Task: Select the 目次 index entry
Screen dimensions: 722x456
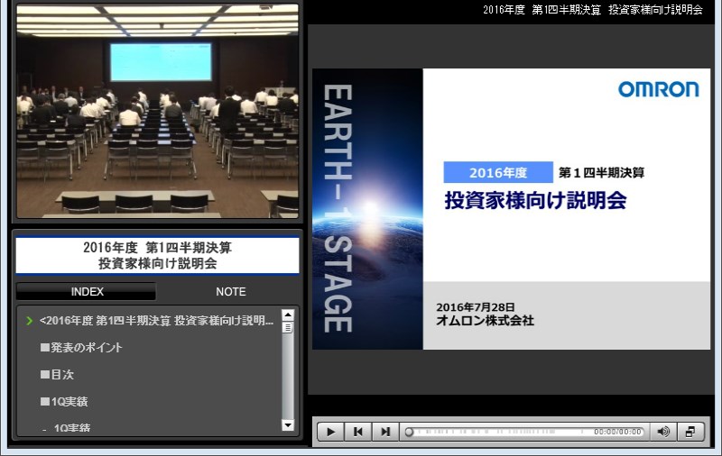Action: coord(57,375)
